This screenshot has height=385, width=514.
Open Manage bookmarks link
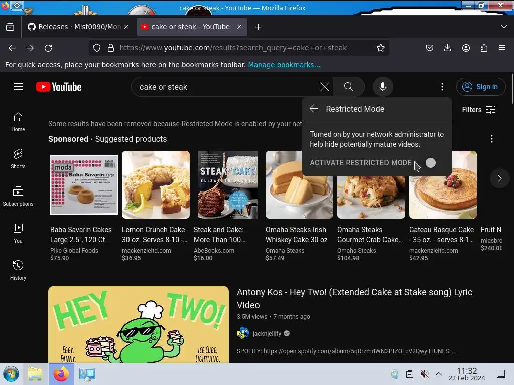coord(284,65)
